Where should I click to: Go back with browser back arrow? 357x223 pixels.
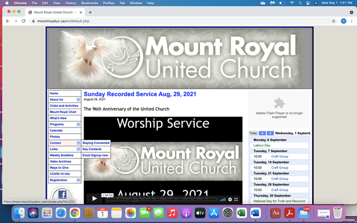8,21
